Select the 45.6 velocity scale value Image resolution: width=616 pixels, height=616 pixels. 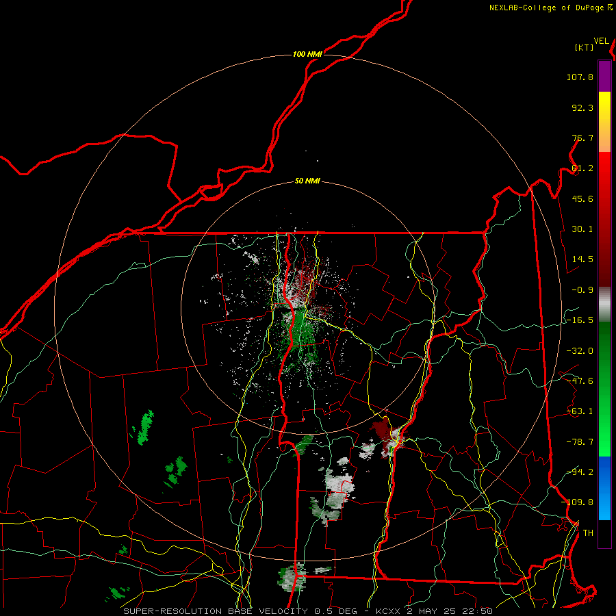pos(582,198)
